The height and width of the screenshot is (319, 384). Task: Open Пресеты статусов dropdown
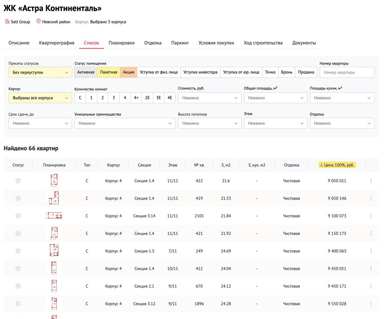click(40, 72)
